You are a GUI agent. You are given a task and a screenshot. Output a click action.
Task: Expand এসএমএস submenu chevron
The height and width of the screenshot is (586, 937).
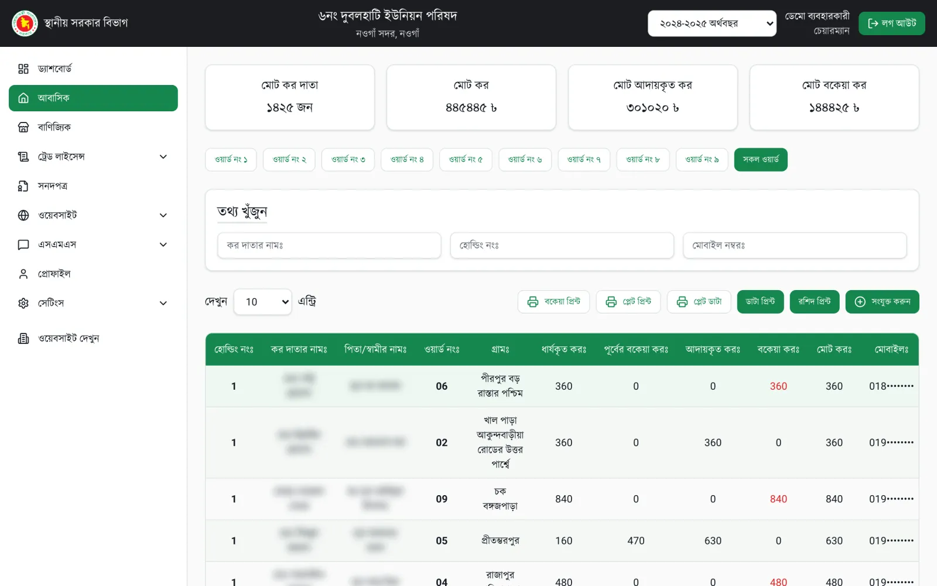click(163, 244)
